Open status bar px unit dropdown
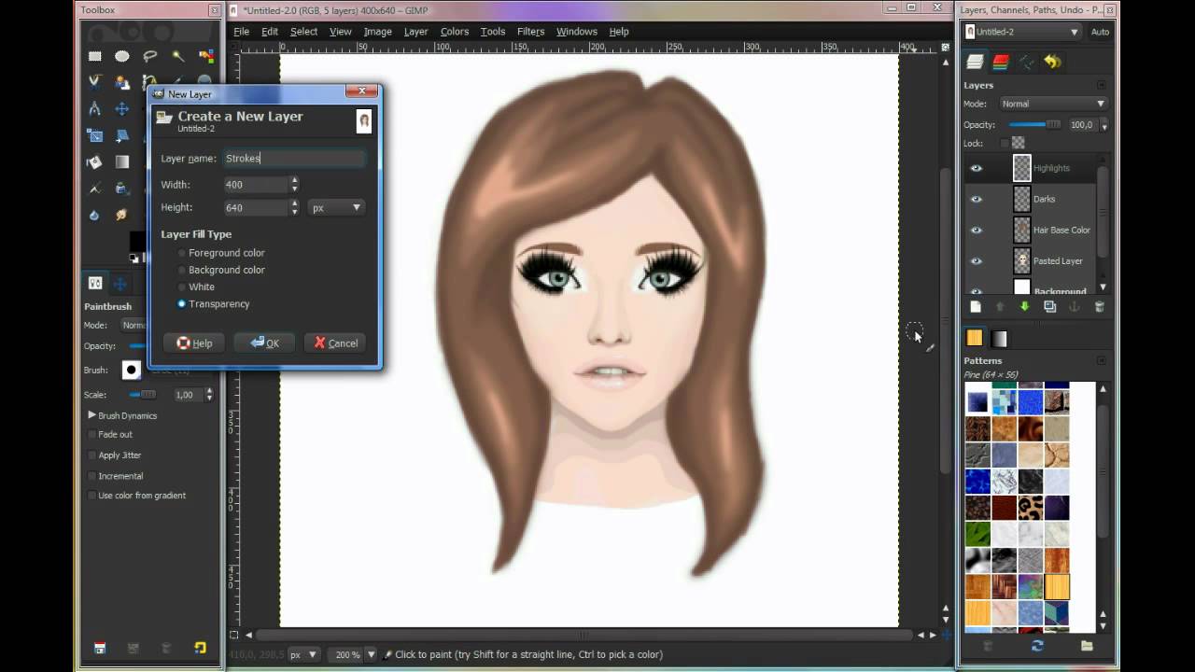The image size is (1195, 672). 304,654
